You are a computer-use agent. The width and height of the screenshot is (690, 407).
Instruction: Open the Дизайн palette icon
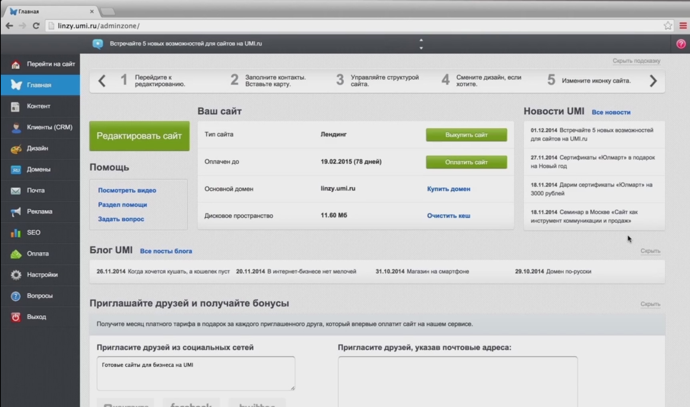pyautogui.click(x=16, y=148)
